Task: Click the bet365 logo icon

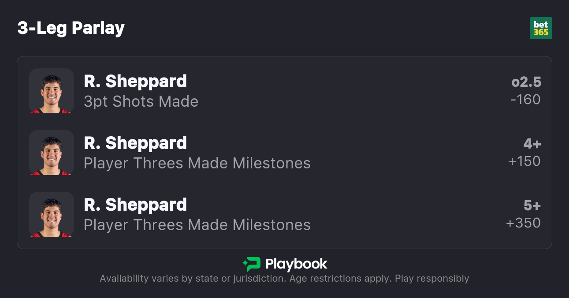Action: pyautogui.click(x=541, y=28)
